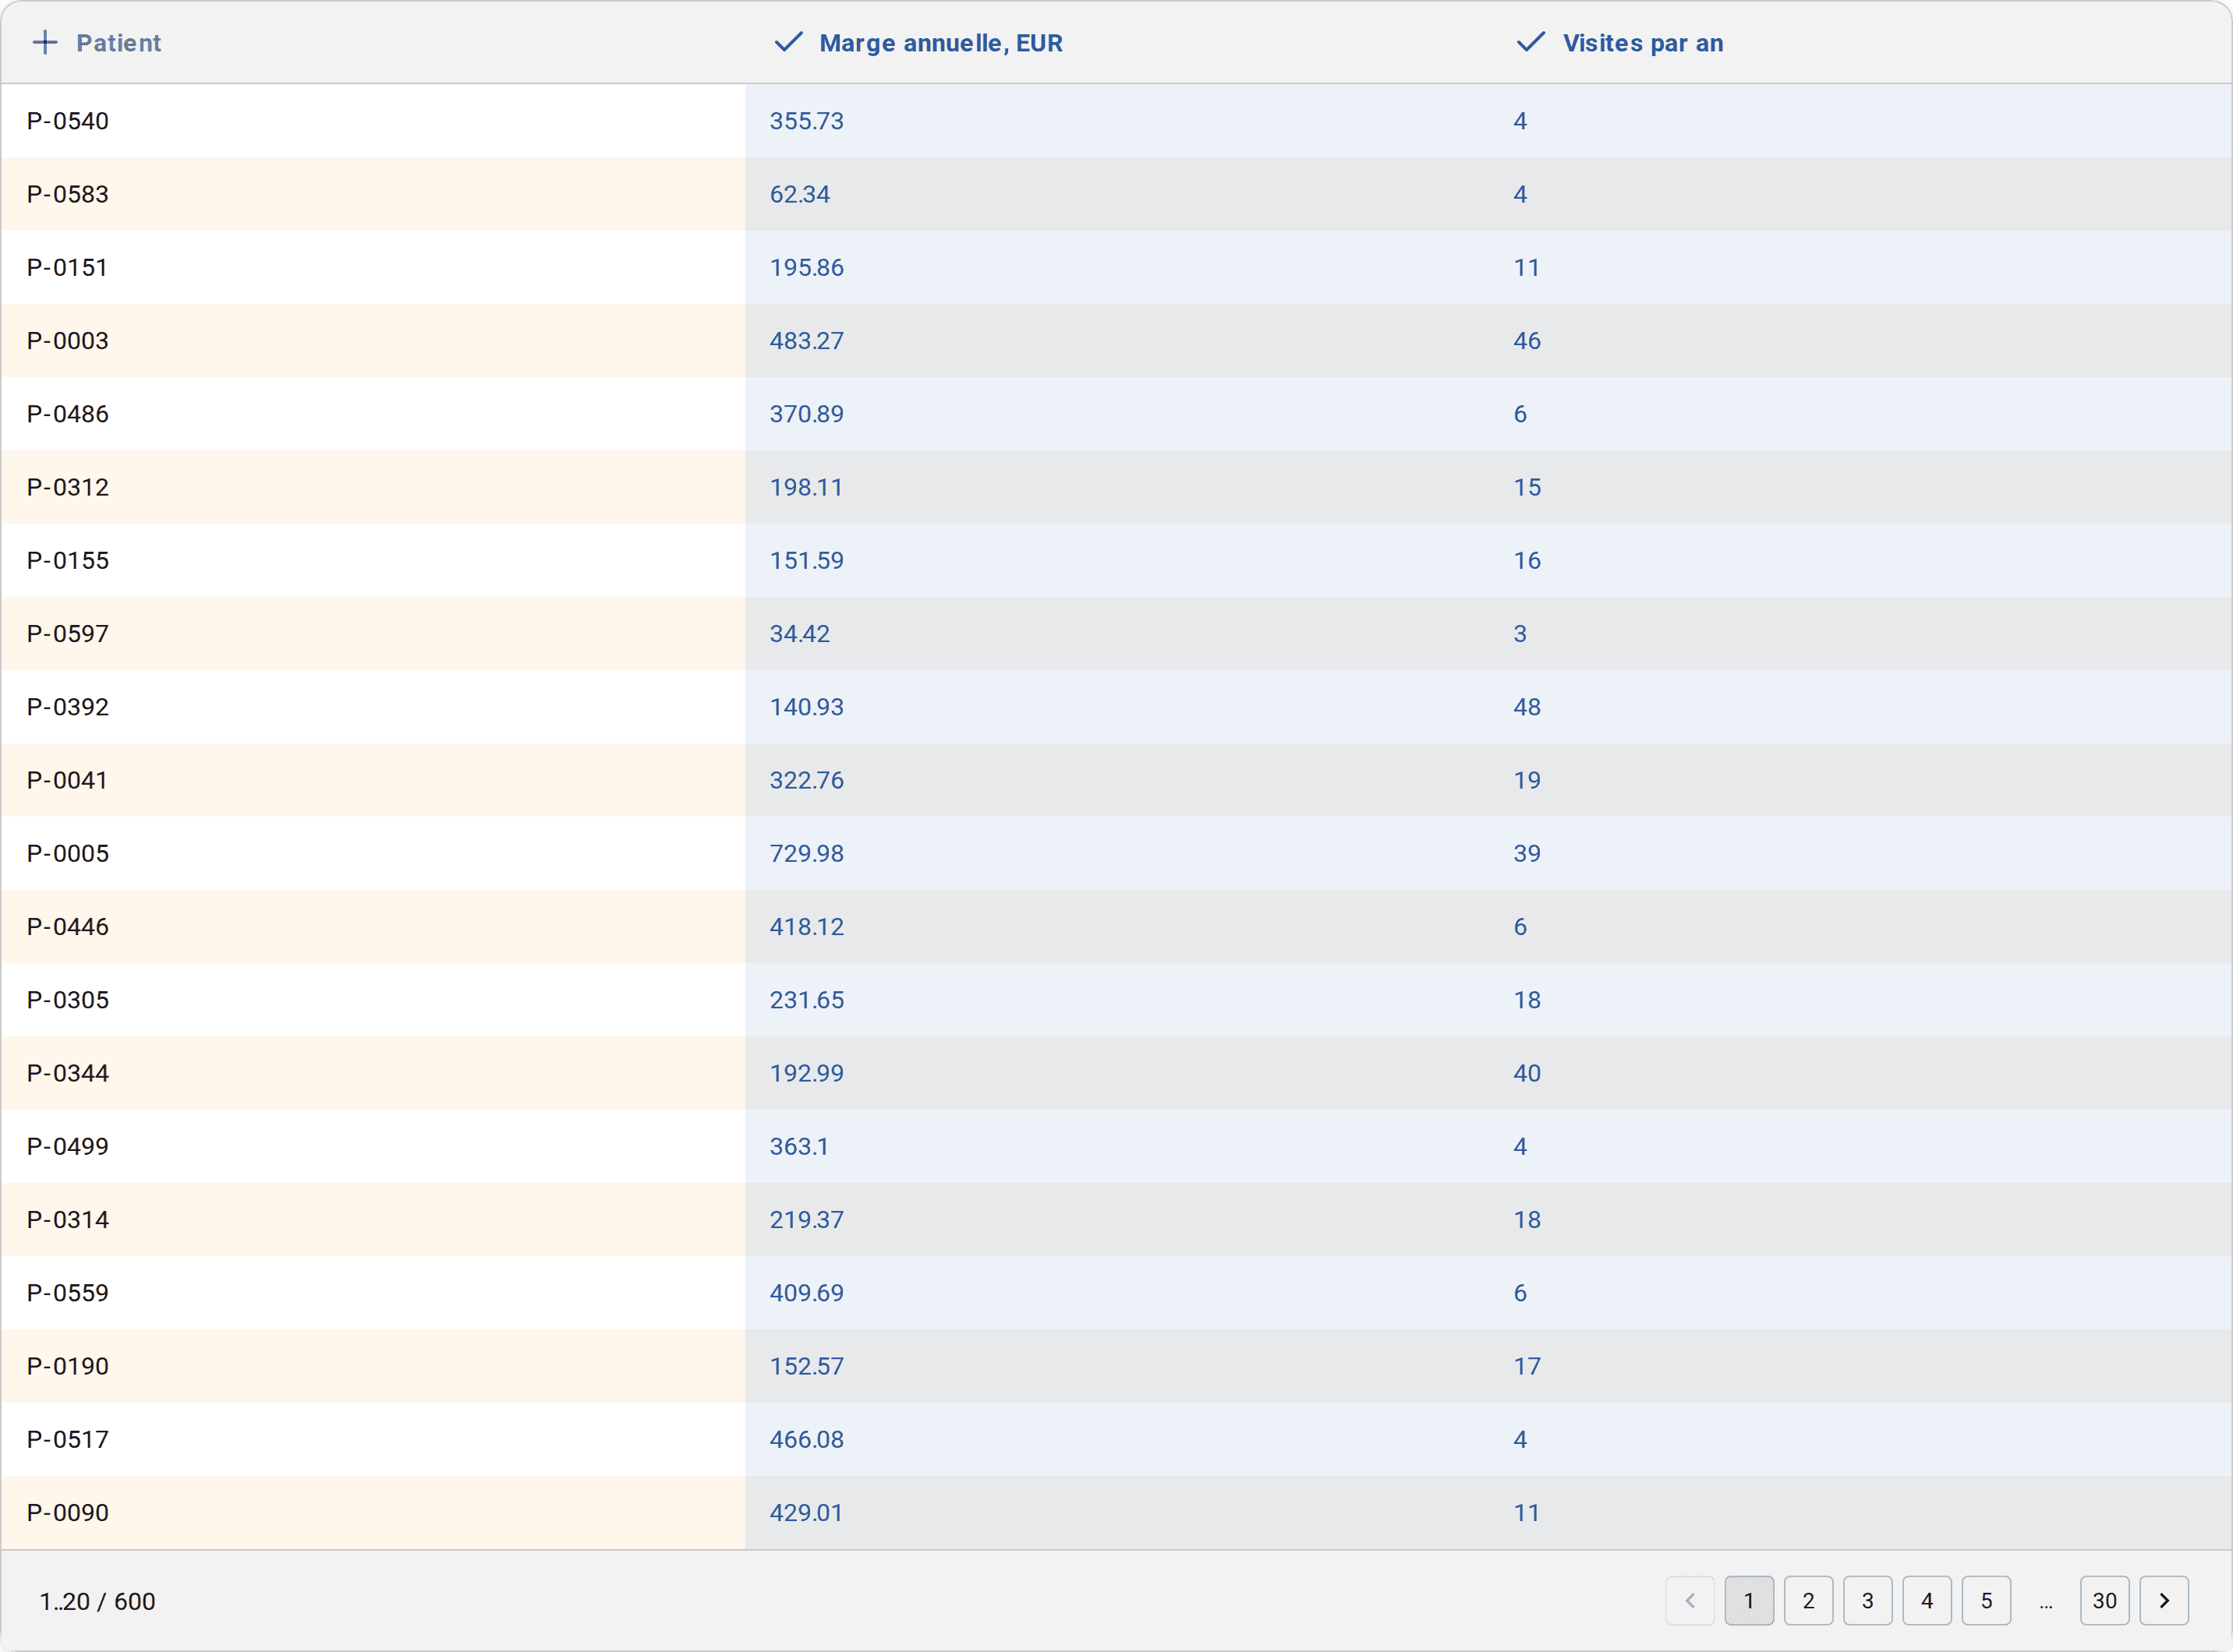Switch to page 5
The width and height of the screenshot is (2233, 1652).
1986,1601
